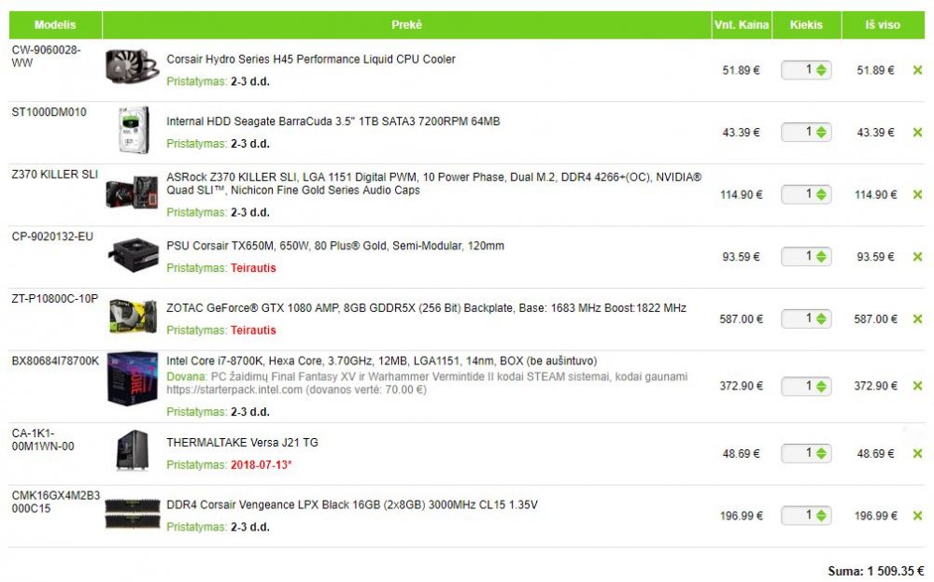Remove ZOTAC GTX 1080 AMP from cart
The width and height of the screenshot is (934, 582).
(917, 319)
